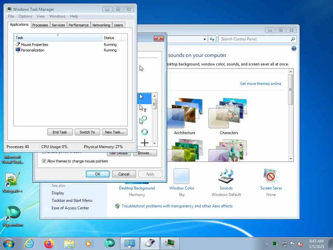
Task: Switch to Task Manager taskbar button
Action: click(170, 243)
